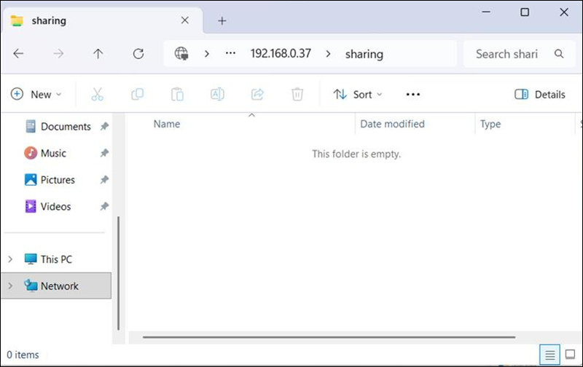583x367 pixels.
Task: Add a new tab with plus
Action: click(222, 21)
